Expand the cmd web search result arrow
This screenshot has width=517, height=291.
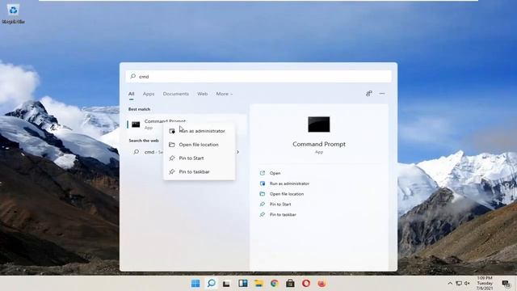point(237,152)
